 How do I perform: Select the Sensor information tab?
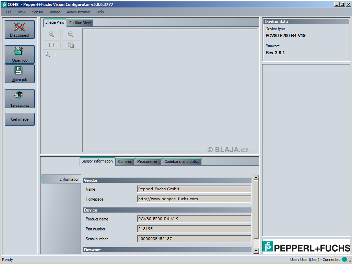97,161
